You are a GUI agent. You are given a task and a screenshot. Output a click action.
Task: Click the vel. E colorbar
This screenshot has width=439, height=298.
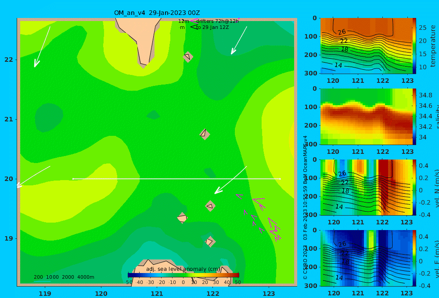coord(414,258)
